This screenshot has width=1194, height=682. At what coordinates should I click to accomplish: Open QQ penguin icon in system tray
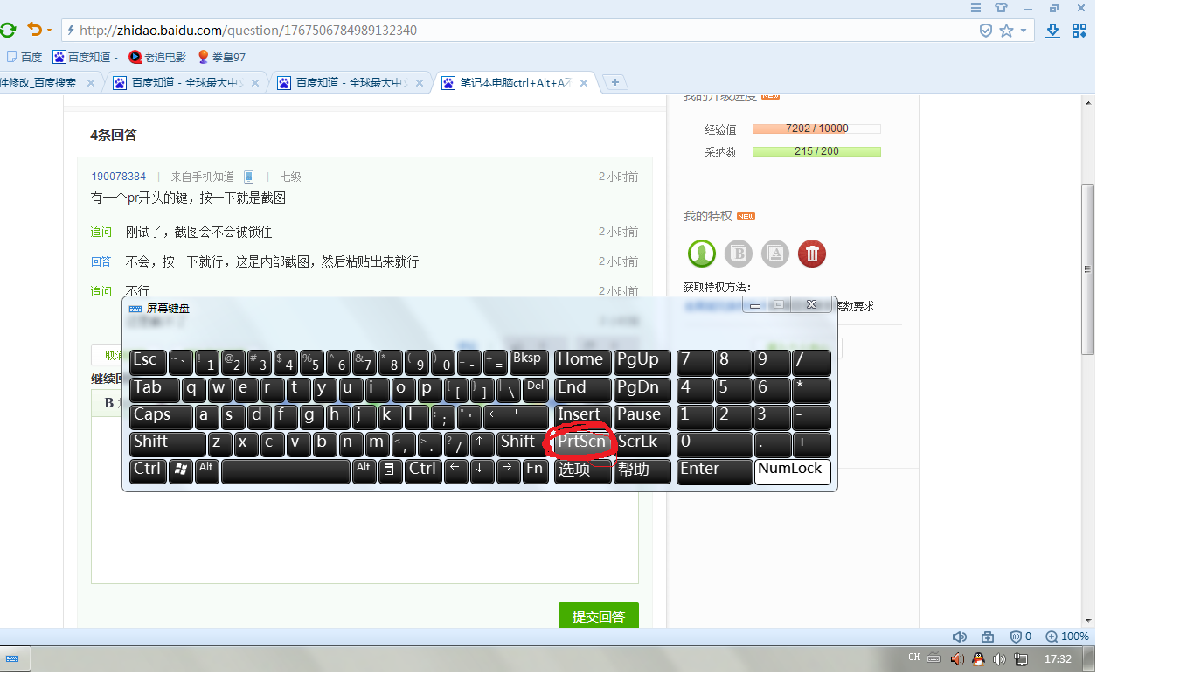click(978, 658)
